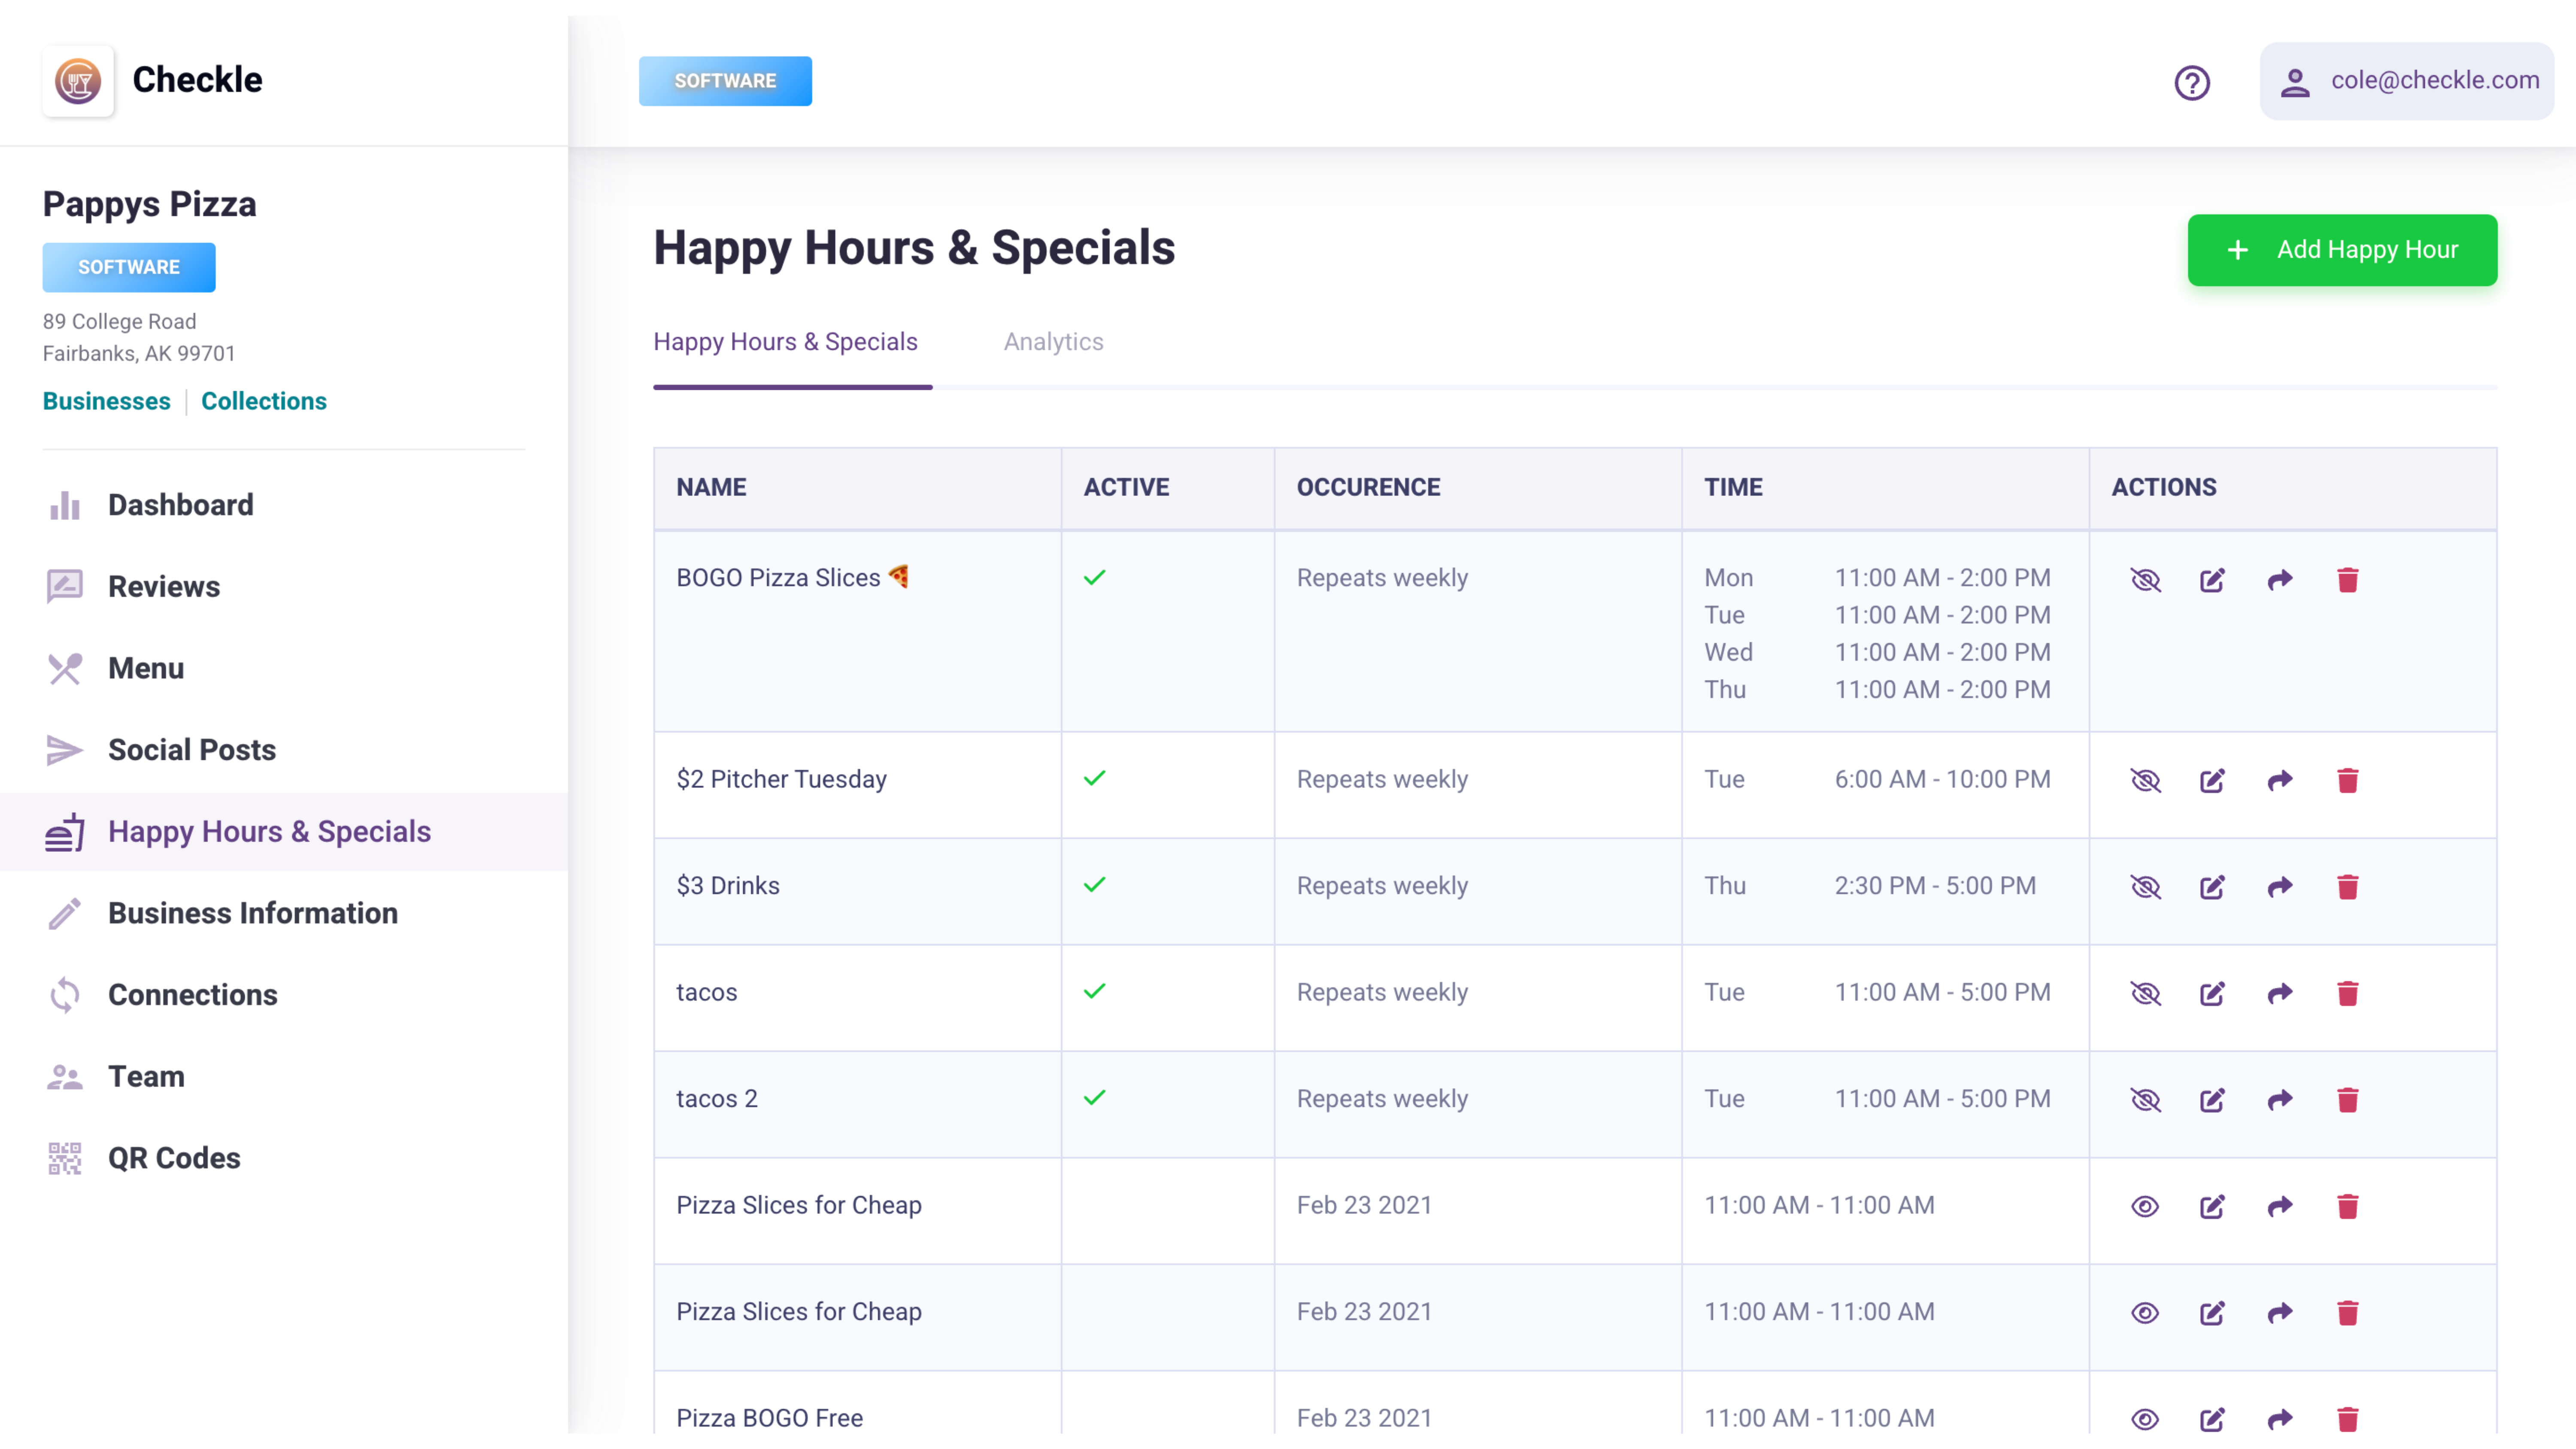
Task: Open Happy Hours & Specials in sidebar
Action: 284,832
